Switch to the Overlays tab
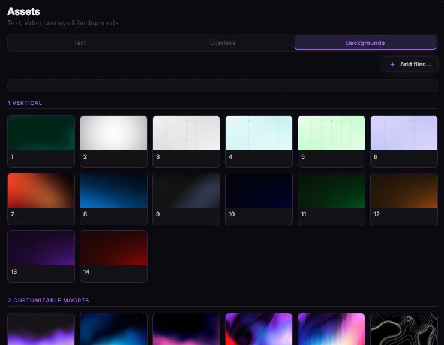 [223, 43]
